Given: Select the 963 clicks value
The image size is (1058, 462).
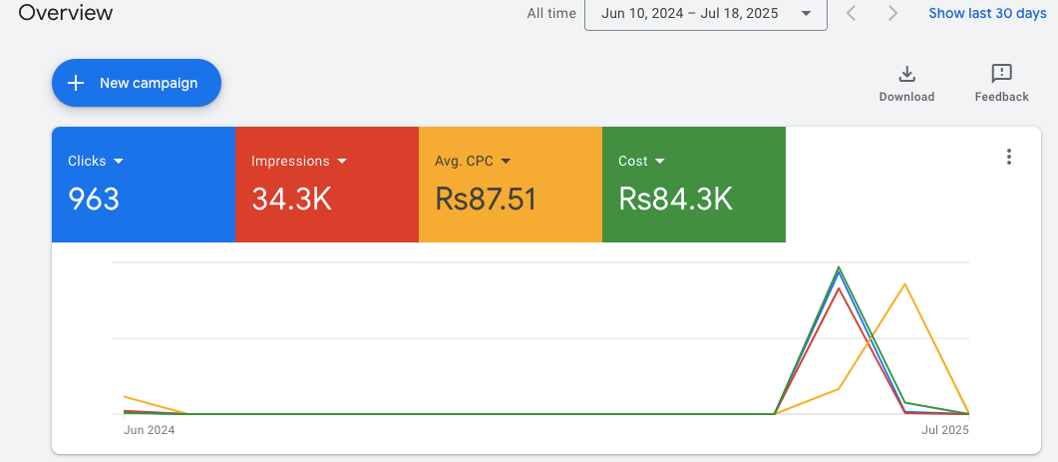Looking at the screenshot, I should coord(94,200).
